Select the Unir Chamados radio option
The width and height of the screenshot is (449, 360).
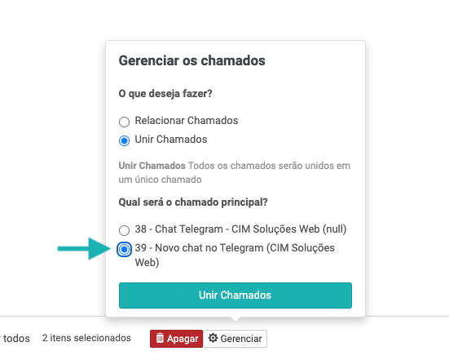pos(124,140)
